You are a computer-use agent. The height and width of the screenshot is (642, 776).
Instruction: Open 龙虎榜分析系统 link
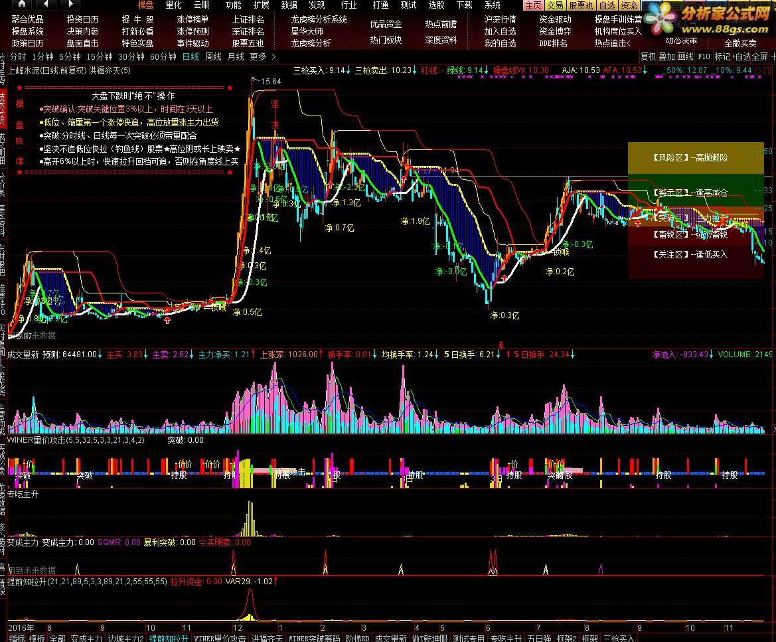319,19
